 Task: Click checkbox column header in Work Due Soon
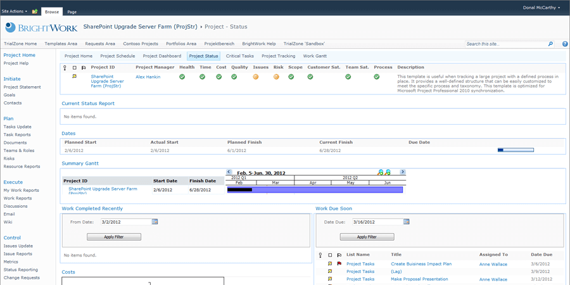click(x=330, y=255)
